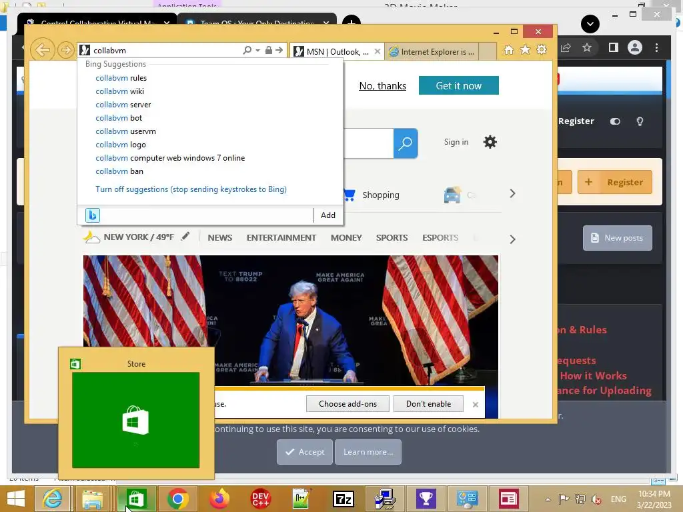Open the ESPORTS section

440,238
